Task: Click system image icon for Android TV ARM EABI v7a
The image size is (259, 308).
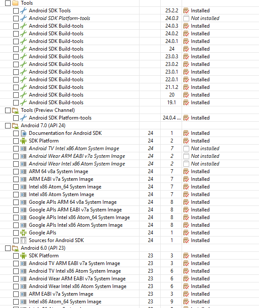Action: (23, 263)
